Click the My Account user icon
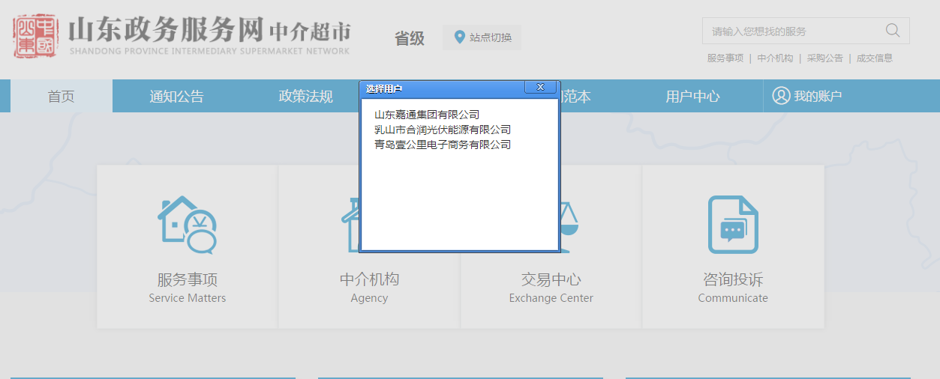Screen dimensions: 940x379 [781, 96]
